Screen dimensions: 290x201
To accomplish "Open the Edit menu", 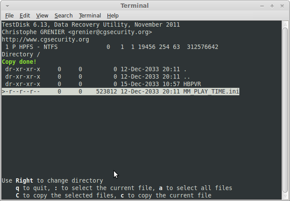I will (25, 16).
